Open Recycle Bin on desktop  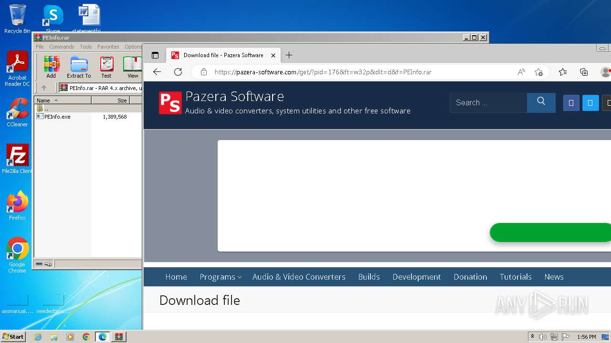[17, 19]
